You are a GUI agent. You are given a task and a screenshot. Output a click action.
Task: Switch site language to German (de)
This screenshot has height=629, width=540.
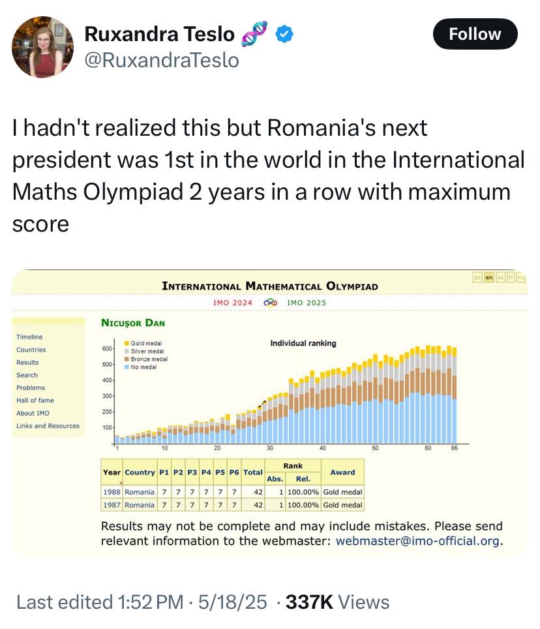(477, 279)
